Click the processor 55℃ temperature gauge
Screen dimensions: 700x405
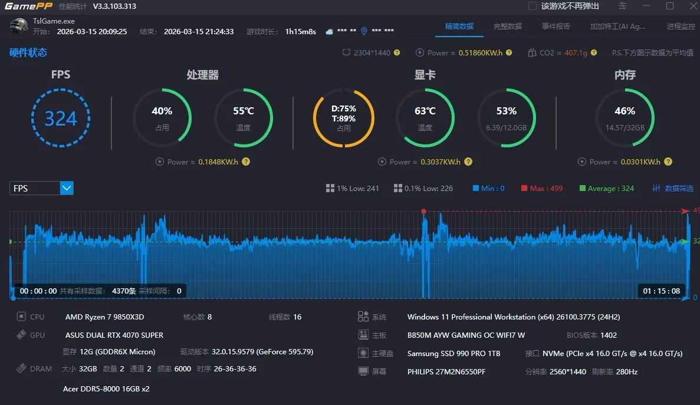[x=244, y=118]
